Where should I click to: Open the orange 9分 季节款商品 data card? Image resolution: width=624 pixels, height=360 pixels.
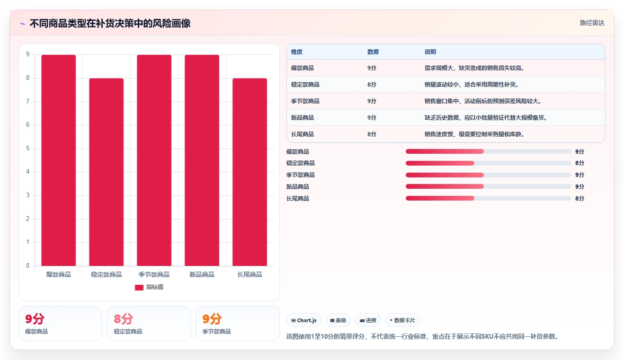tap(237, 324)
